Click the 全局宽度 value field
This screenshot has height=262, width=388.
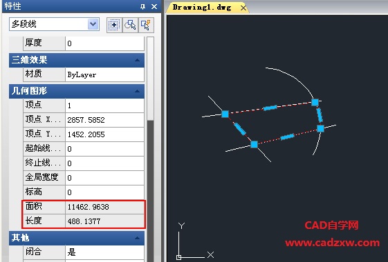coord(104,178)
